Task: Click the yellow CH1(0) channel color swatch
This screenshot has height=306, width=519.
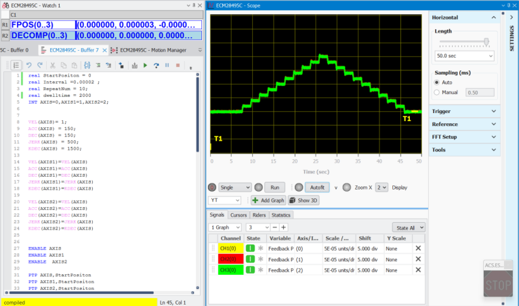Action: pos(230,248)
